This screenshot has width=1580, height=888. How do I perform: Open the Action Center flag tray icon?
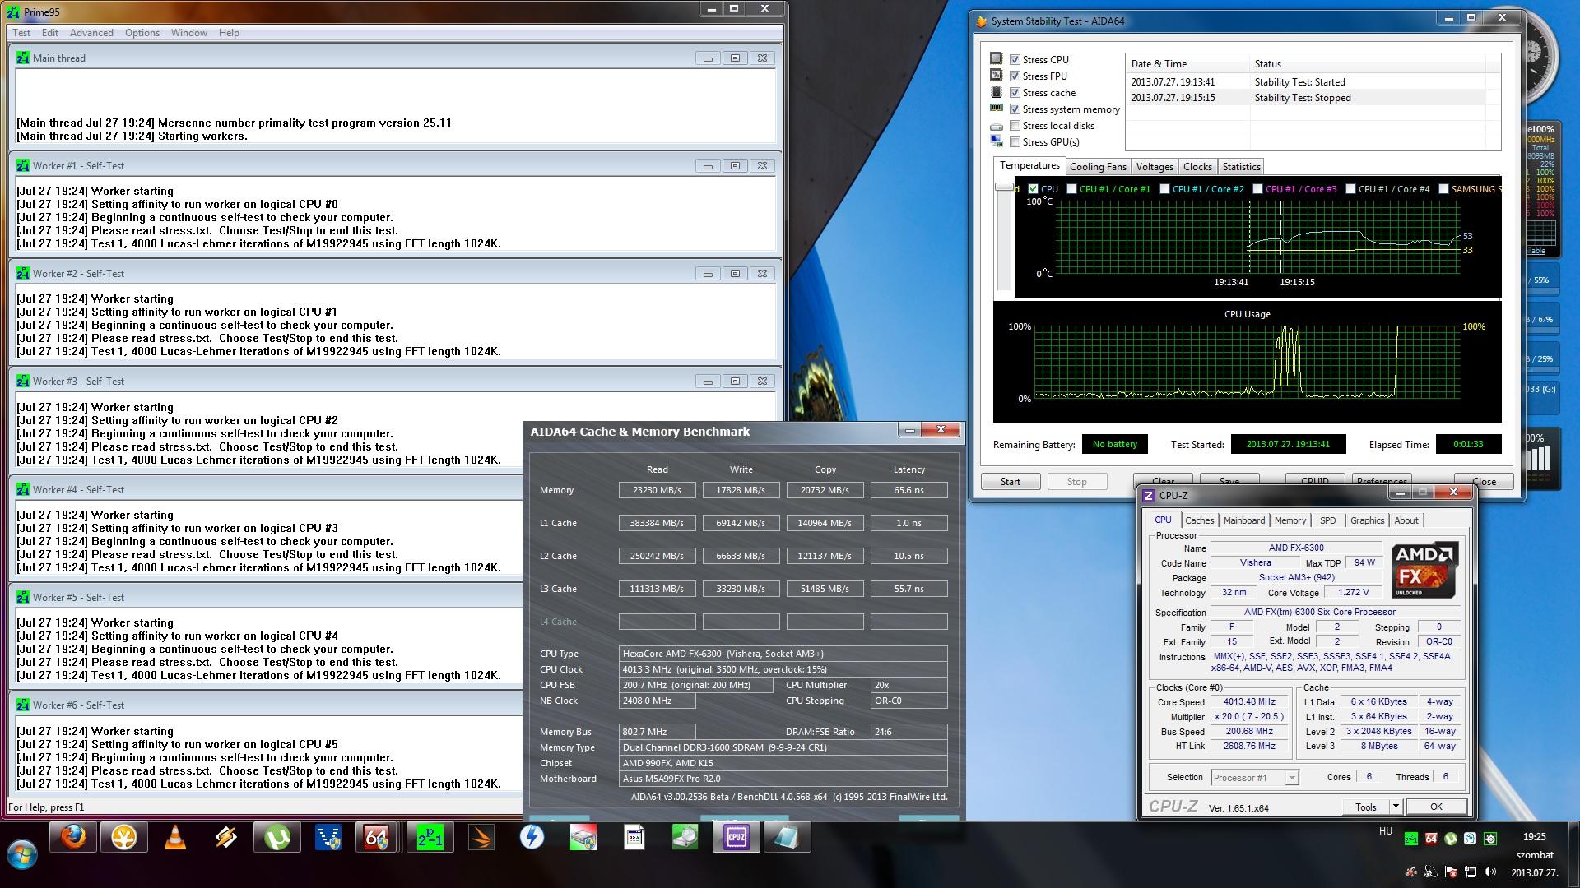1451,872
